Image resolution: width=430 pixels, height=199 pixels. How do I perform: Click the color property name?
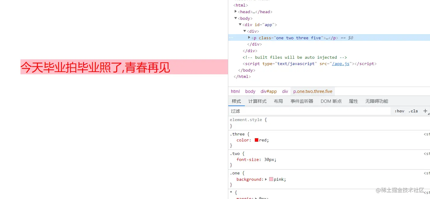tap(242, 140)
